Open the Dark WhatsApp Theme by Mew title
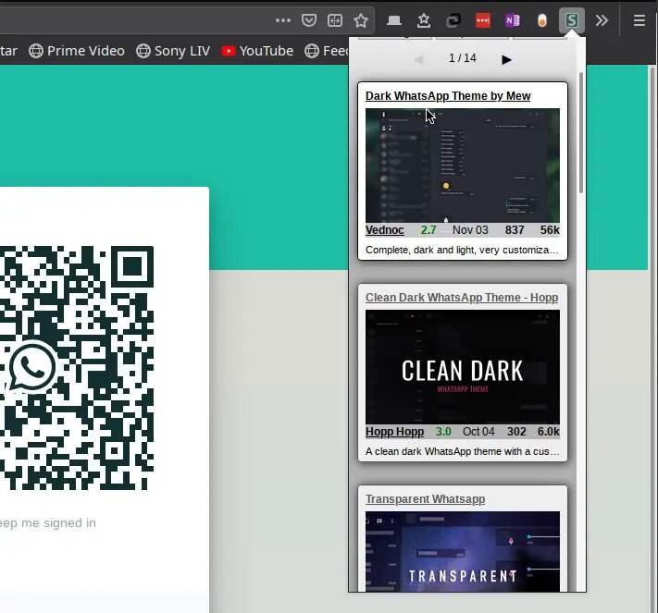658x613 pixels. click(448, 96)
